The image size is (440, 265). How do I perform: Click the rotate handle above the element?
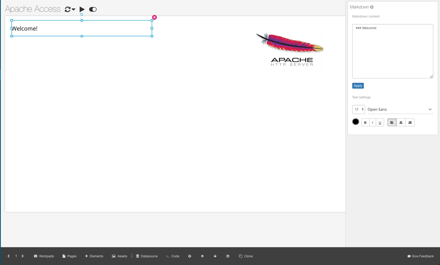[82, 15]
